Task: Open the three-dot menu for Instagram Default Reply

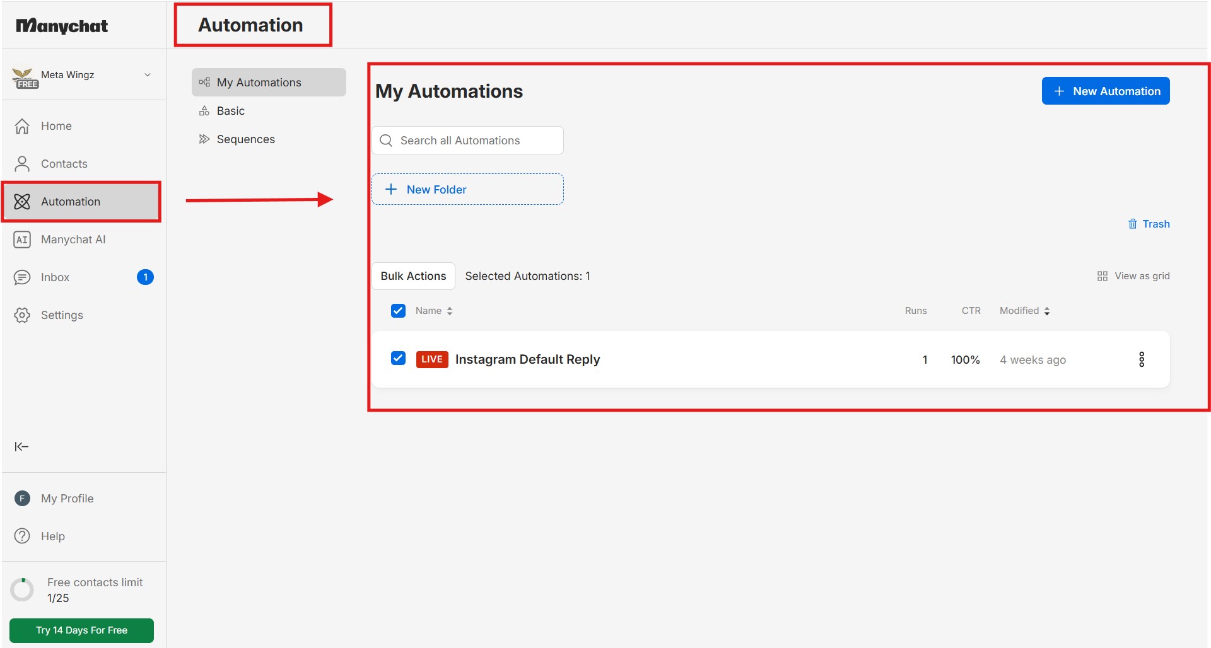Action: [1142, 359]
